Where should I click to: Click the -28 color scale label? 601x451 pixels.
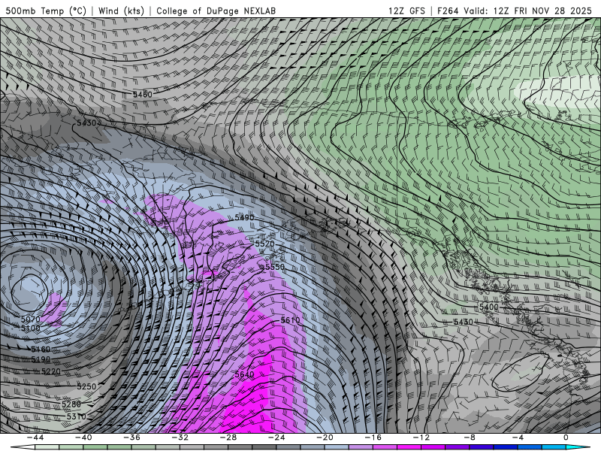coord(228,437)
